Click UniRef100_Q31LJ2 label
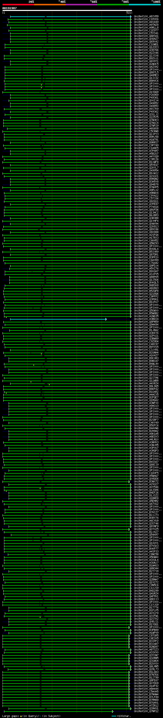 [146, 114]
